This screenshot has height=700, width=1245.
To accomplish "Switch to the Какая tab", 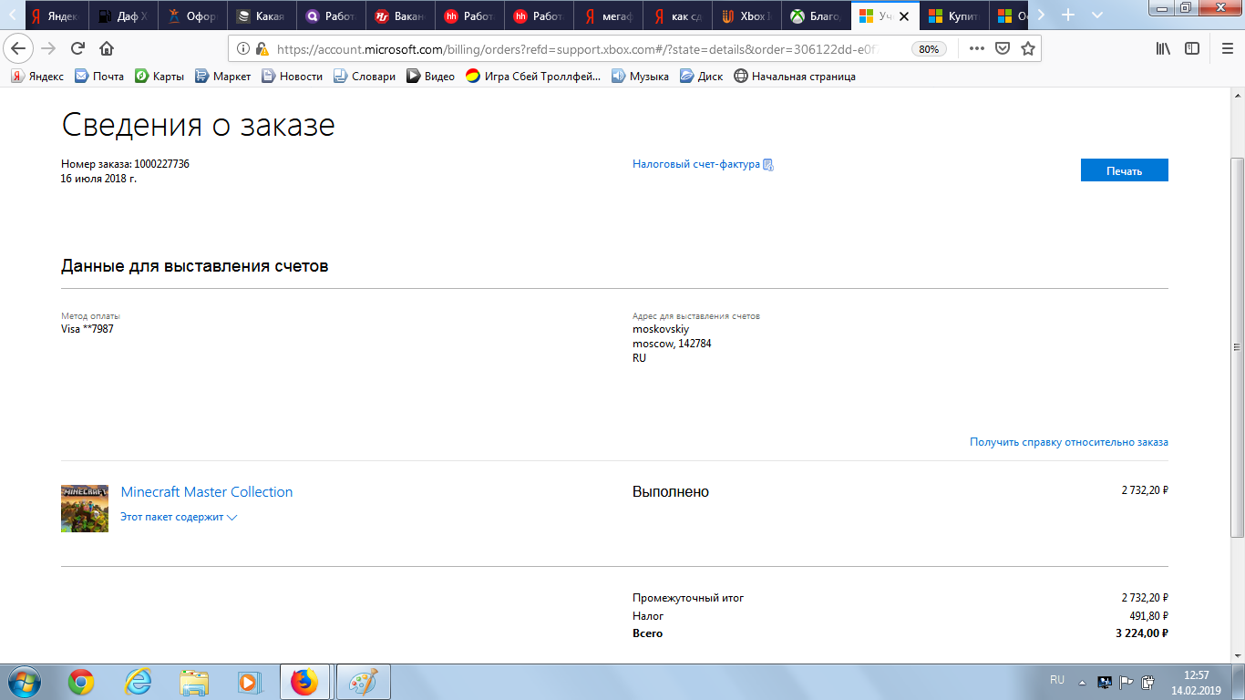I will [262, 16].
